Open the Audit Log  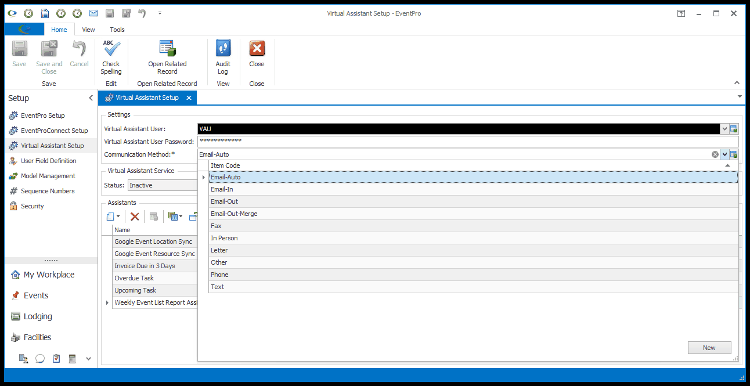[x=223, y=57]
